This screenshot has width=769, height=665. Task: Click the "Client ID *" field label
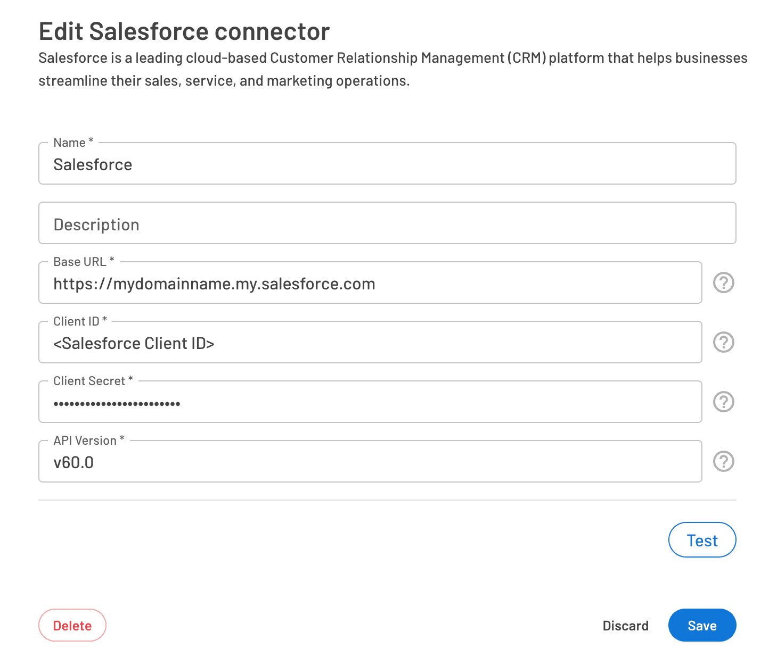click(x=80, y=321)
